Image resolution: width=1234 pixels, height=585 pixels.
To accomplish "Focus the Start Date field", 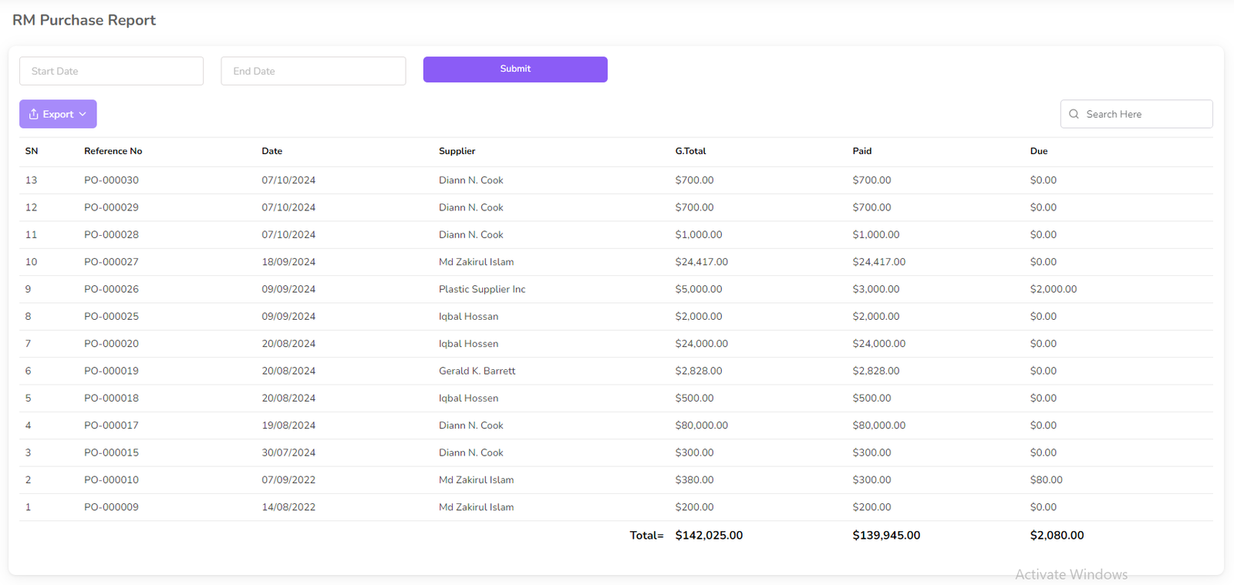I will coord(111,71).
